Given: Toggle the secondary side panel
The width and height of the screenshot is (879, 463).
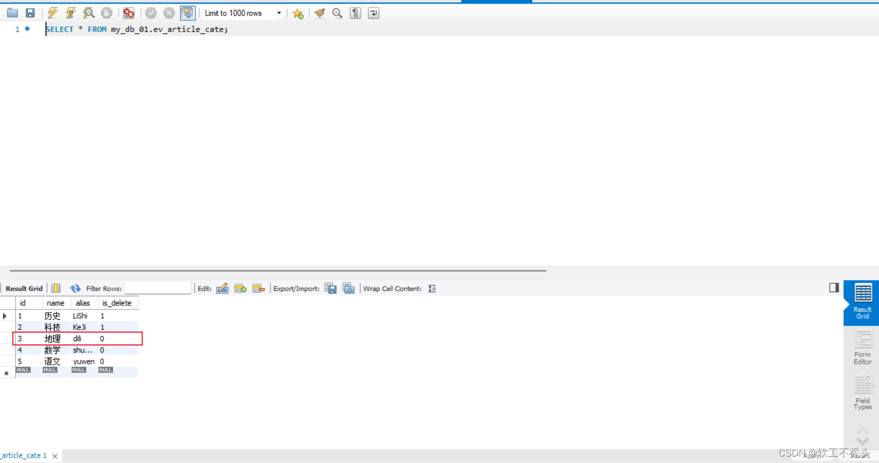Looking at the screenshot, I should [834, 288].
